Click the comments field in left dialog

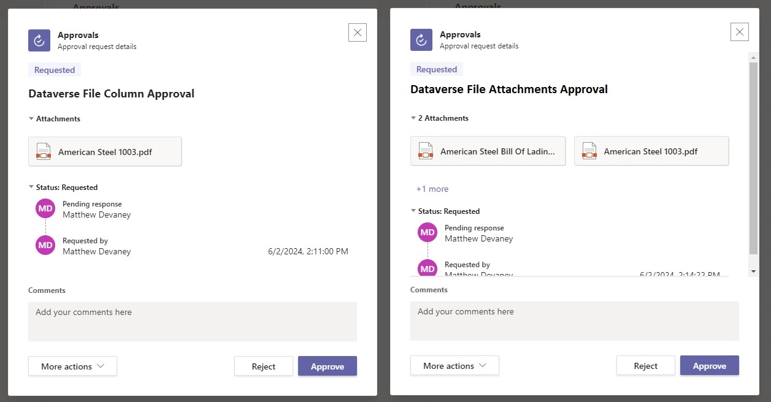pos(192,321)
